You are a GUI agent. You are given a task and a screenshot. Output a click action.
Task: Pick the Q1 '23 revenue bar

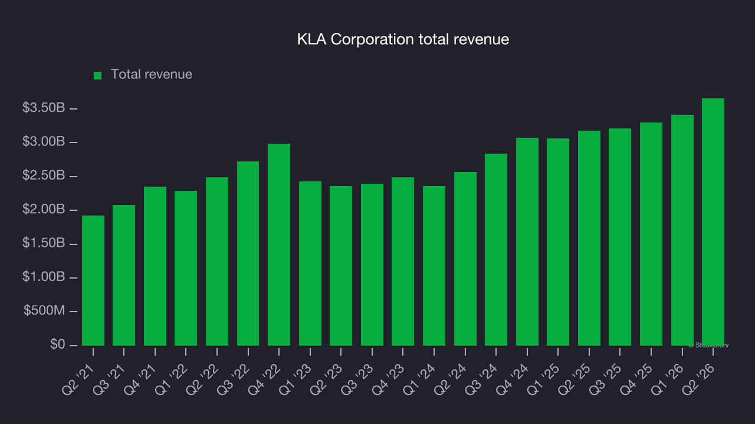click(310, 263)
